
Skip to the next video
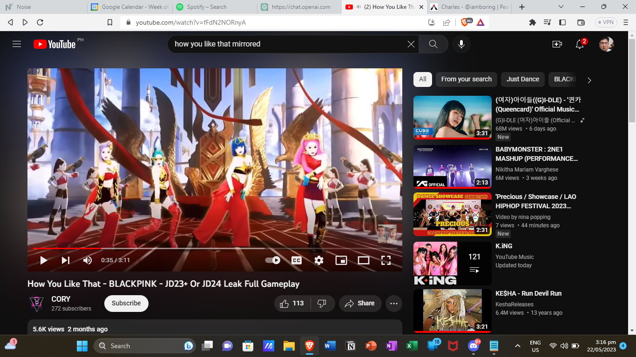tap(66, 260)
